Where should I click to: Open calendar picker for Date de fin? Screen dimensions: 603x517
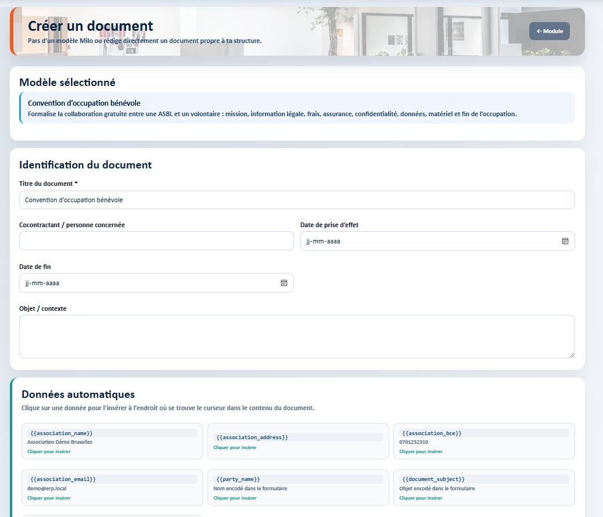coord(284,283)
